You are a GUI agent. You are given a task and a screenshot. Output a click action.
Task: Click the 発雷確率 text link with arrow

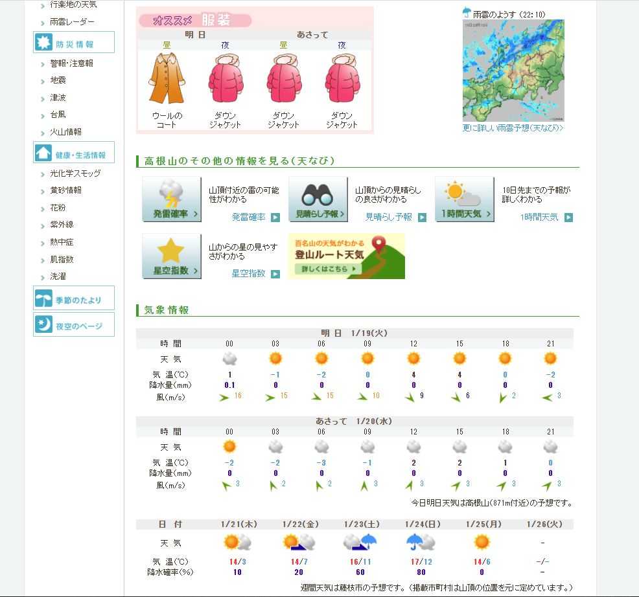pyautogui.click(x=255, y=218)
